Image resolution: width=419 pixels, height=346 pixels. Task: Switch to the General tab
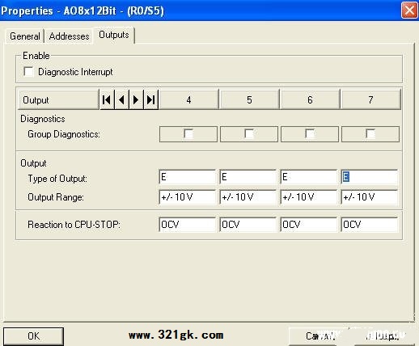(24, 36)
